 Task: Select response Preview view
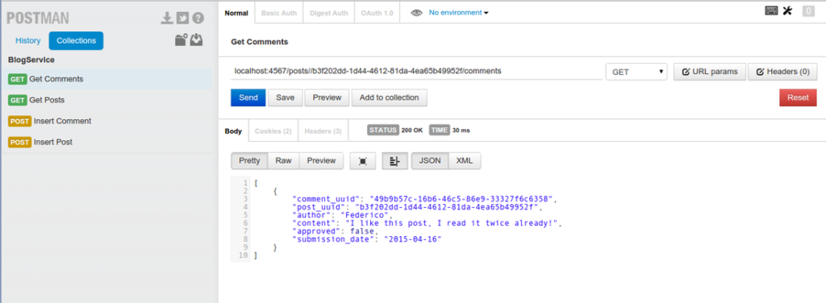coord(321,160)
